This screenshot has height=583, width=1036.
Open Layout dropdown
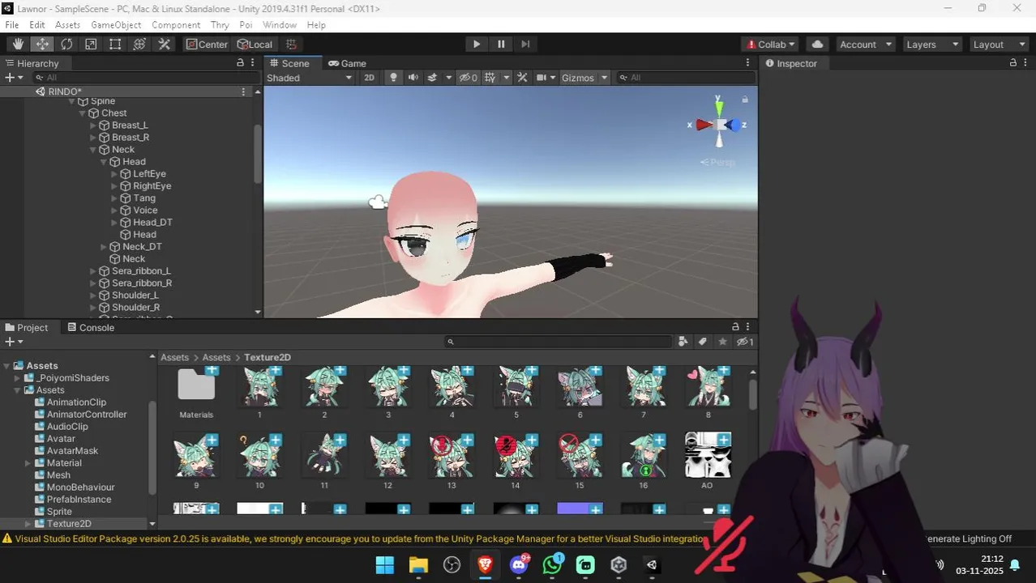point(999,45)
